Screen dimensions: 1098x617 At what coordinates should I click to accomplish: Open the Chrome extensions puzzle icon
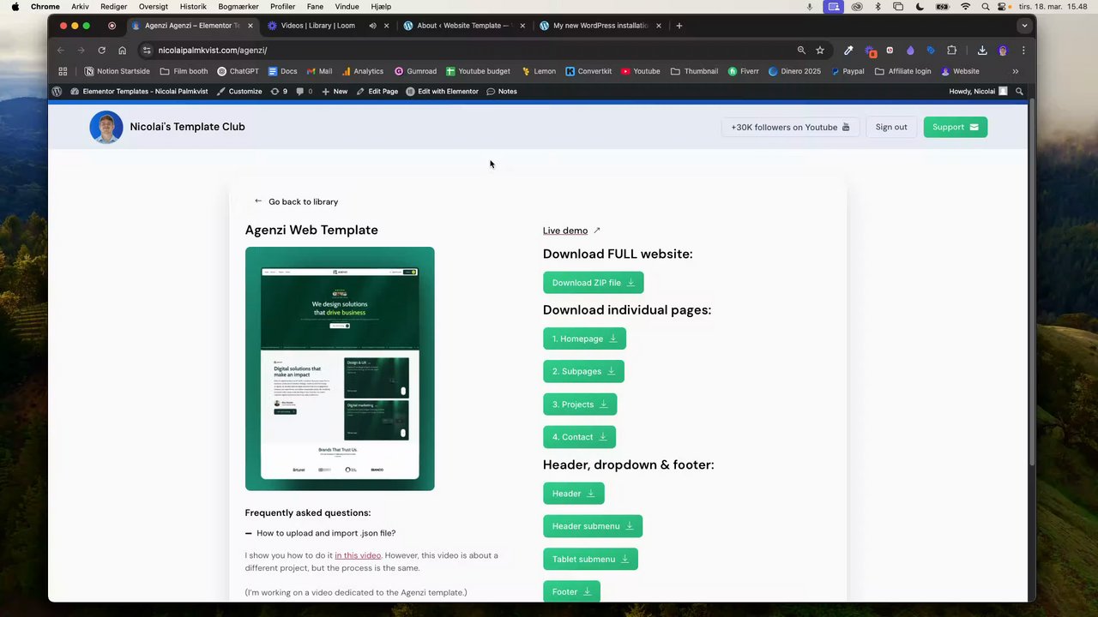coord(951,51)
